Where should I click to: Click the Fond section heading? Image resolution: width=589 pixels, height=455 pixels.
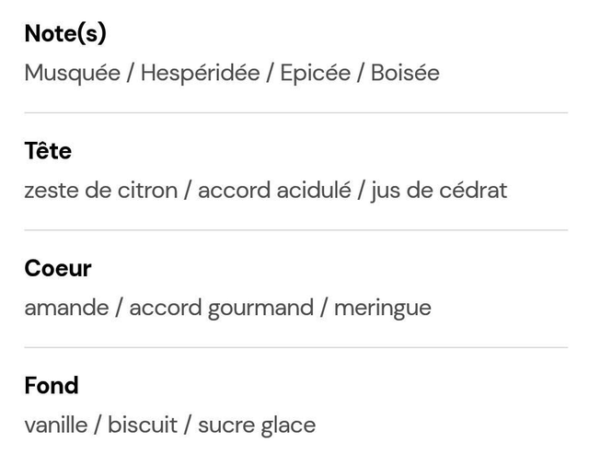point(52,386)
